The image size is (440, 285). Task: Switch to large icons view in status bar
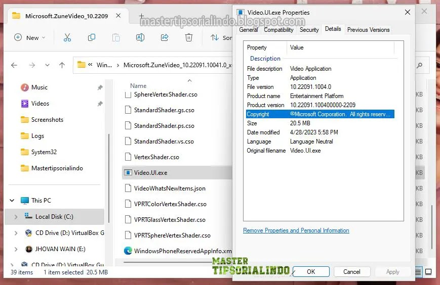click(428, 272)
